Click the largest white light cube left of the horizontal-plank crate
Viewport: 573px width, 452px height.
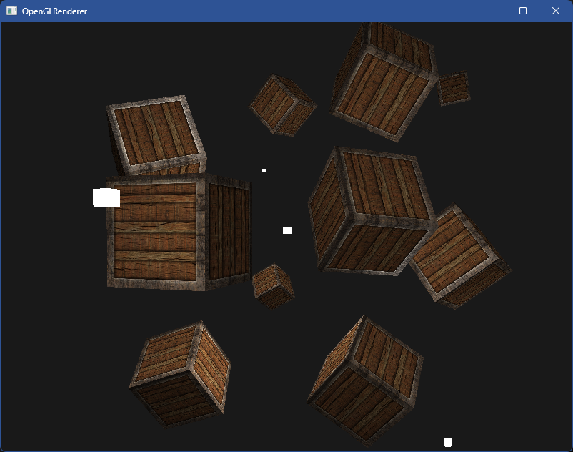point(106,198)
